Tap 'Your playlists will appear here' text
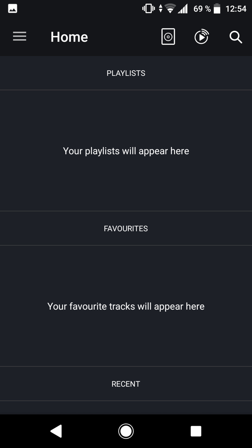Image resolution: width=252 pixels, height=448 pixels. point(126,151)
